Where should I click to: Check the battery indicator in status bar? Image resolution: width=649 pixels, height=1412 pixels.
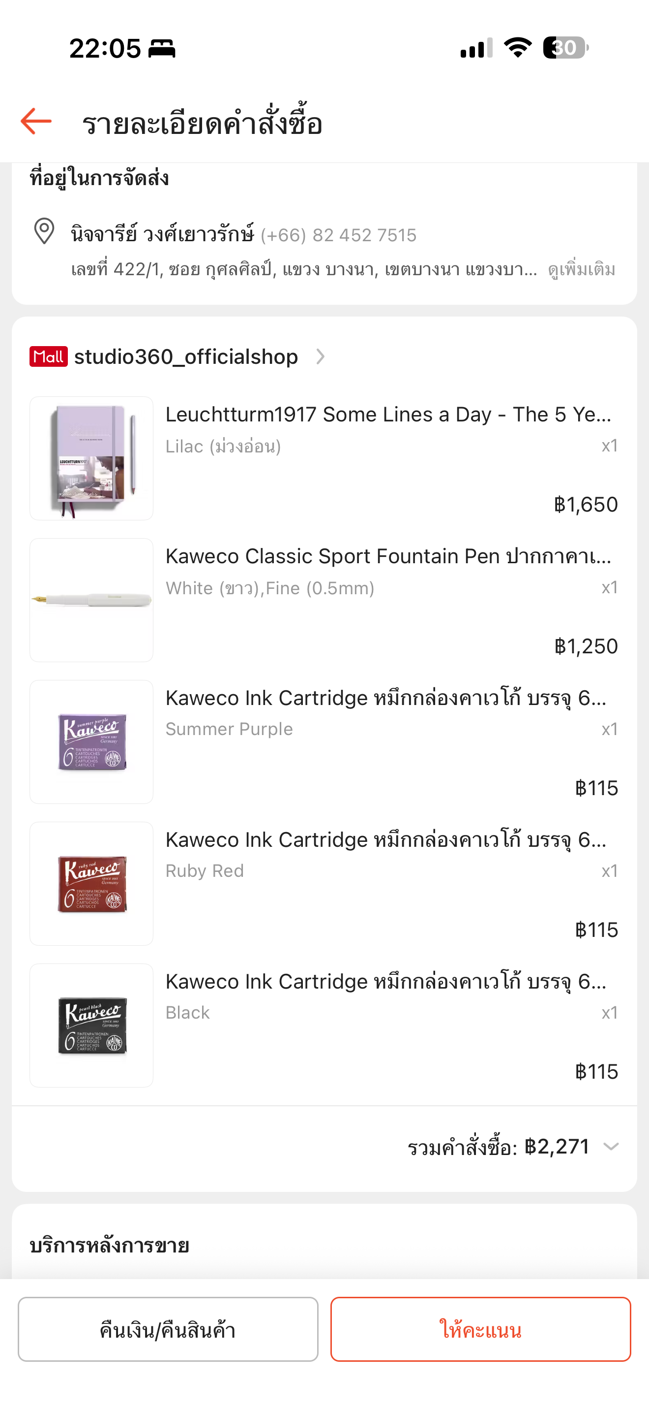pyautogui.click(x=566, y=48)
